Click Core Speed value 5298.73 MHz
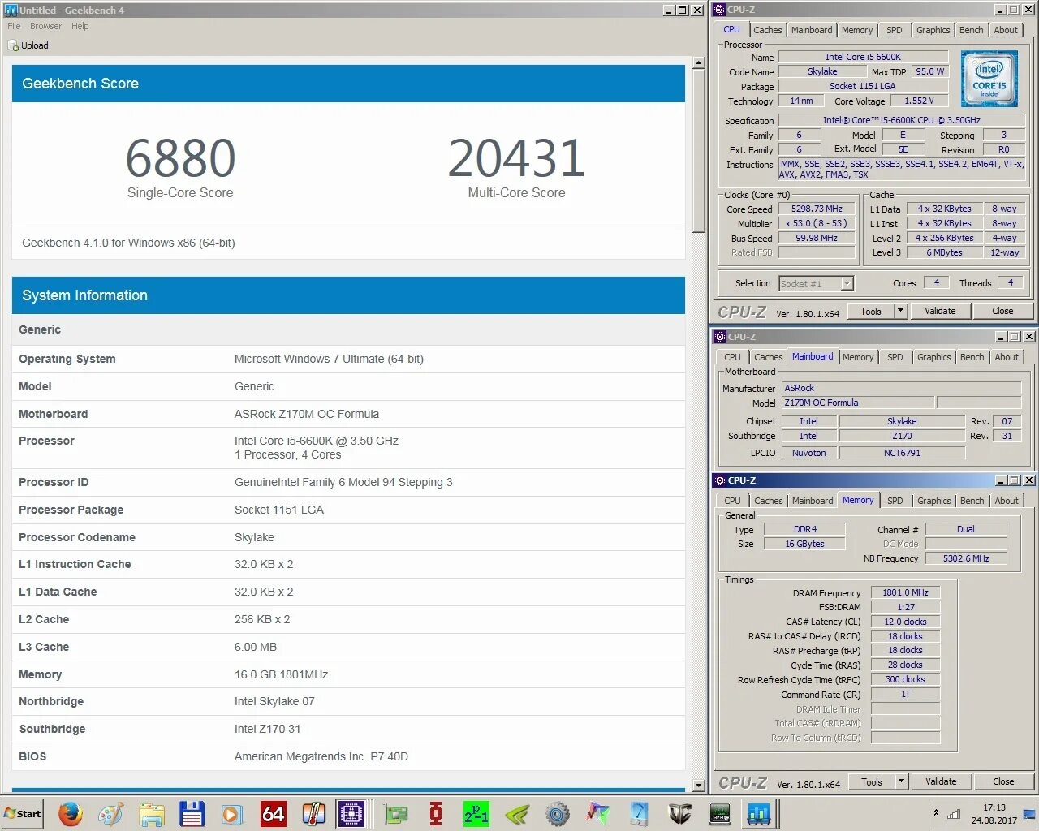The image size is (1039, 831). pos(817,209)
